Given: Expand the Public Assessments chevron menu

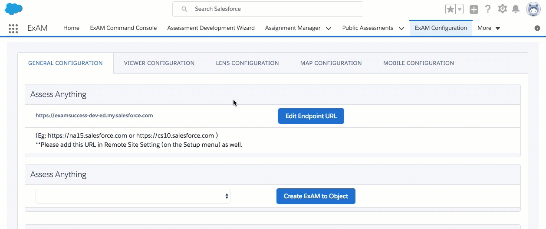Looking at the screenshot, I should (401, 29).
